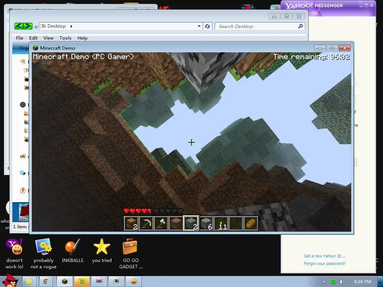Click 'Forgot your password?' link

(x=324, y=263)
